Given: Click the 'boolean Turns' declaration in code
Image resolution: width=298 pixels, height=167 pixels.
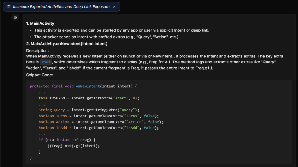Looking at the screenshot, I should coord(53,116).
